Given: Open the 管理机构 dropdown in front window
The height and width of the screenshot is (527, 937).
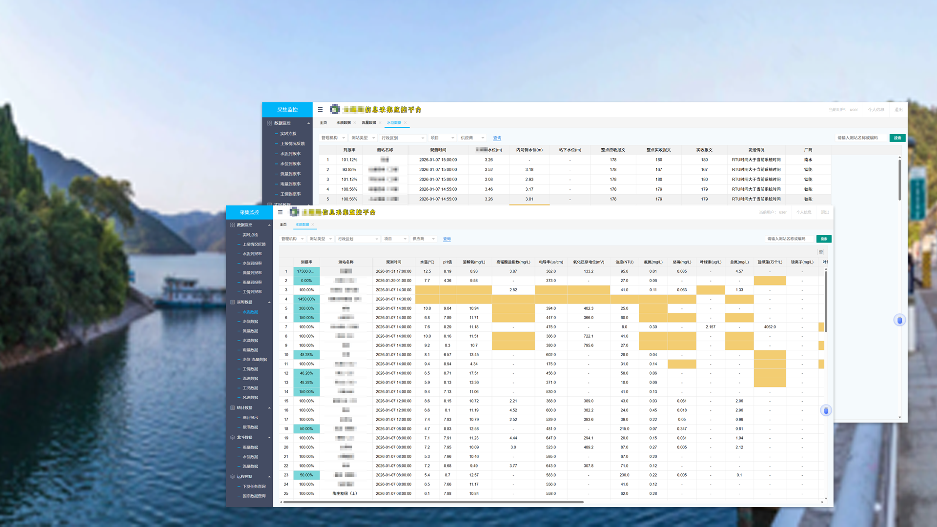Looking at the screenshot, I should pos(292,239).
